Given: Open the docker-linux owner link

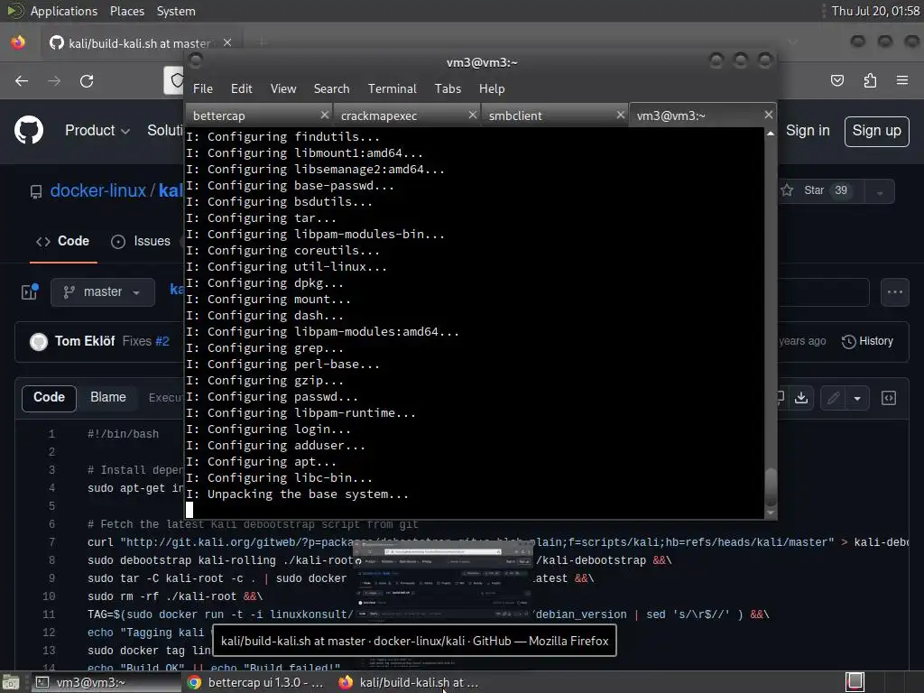Looking at the screenshot, I should coord(97,190).
